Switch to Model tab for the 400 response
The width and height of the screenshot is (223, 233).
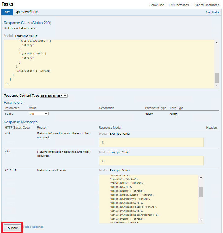(103, 134)
